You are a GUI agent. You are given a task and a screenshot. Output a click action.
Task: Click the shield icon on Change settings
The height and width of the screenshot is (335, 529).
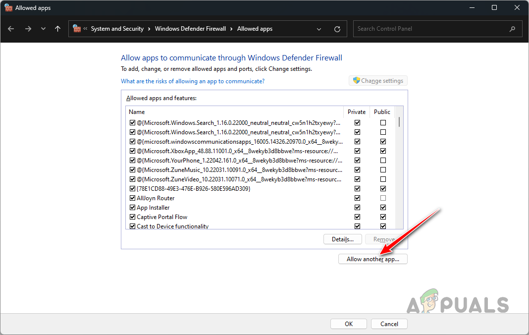coord(357,80)
